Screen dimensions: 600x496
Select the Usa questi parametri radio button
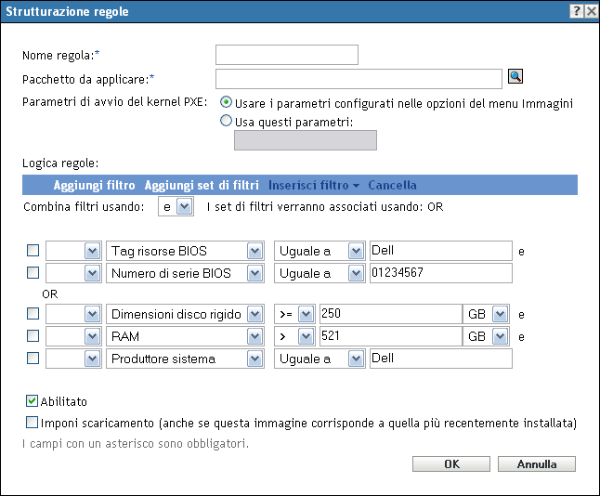226,120
